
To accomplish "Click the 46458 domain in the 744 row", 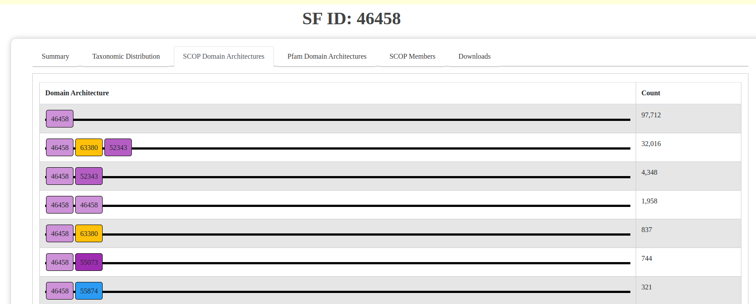I will (x=60, y=263).
